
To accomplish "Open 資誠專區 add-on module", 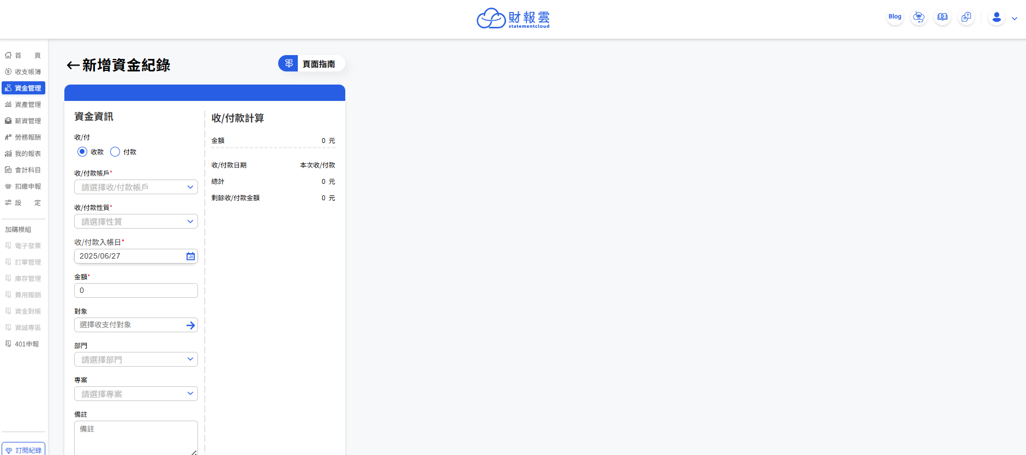I will (23, 328).
